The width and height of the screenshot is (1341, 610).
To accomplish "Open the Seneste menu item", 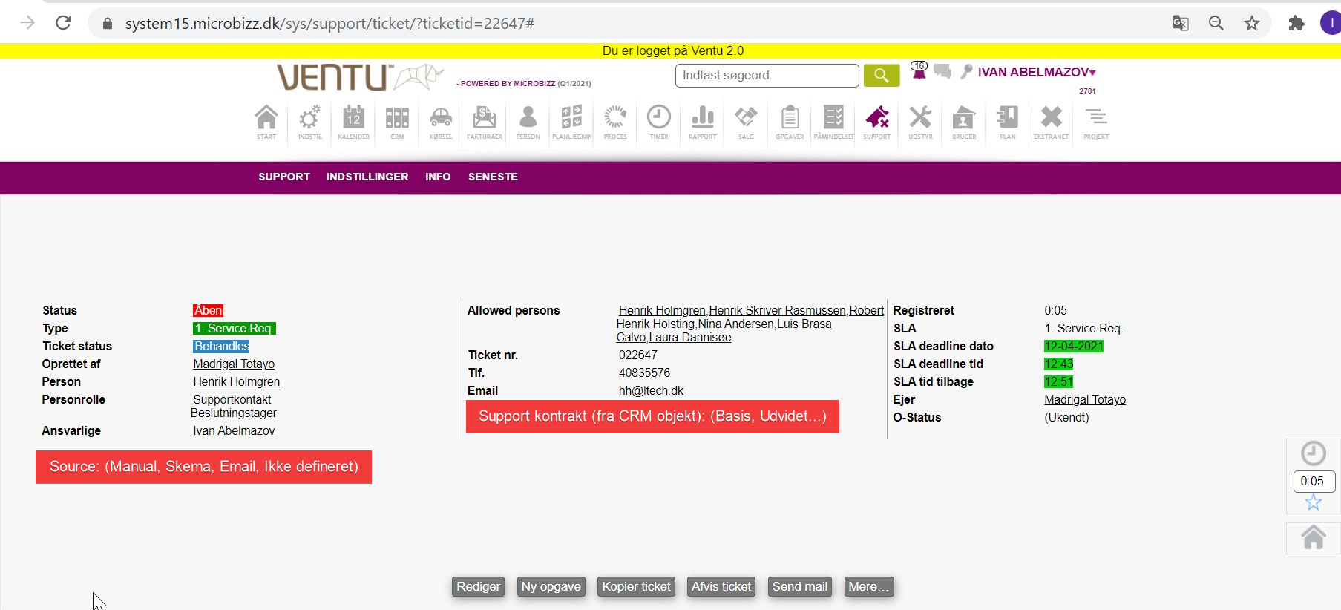I will coord(493,177).
